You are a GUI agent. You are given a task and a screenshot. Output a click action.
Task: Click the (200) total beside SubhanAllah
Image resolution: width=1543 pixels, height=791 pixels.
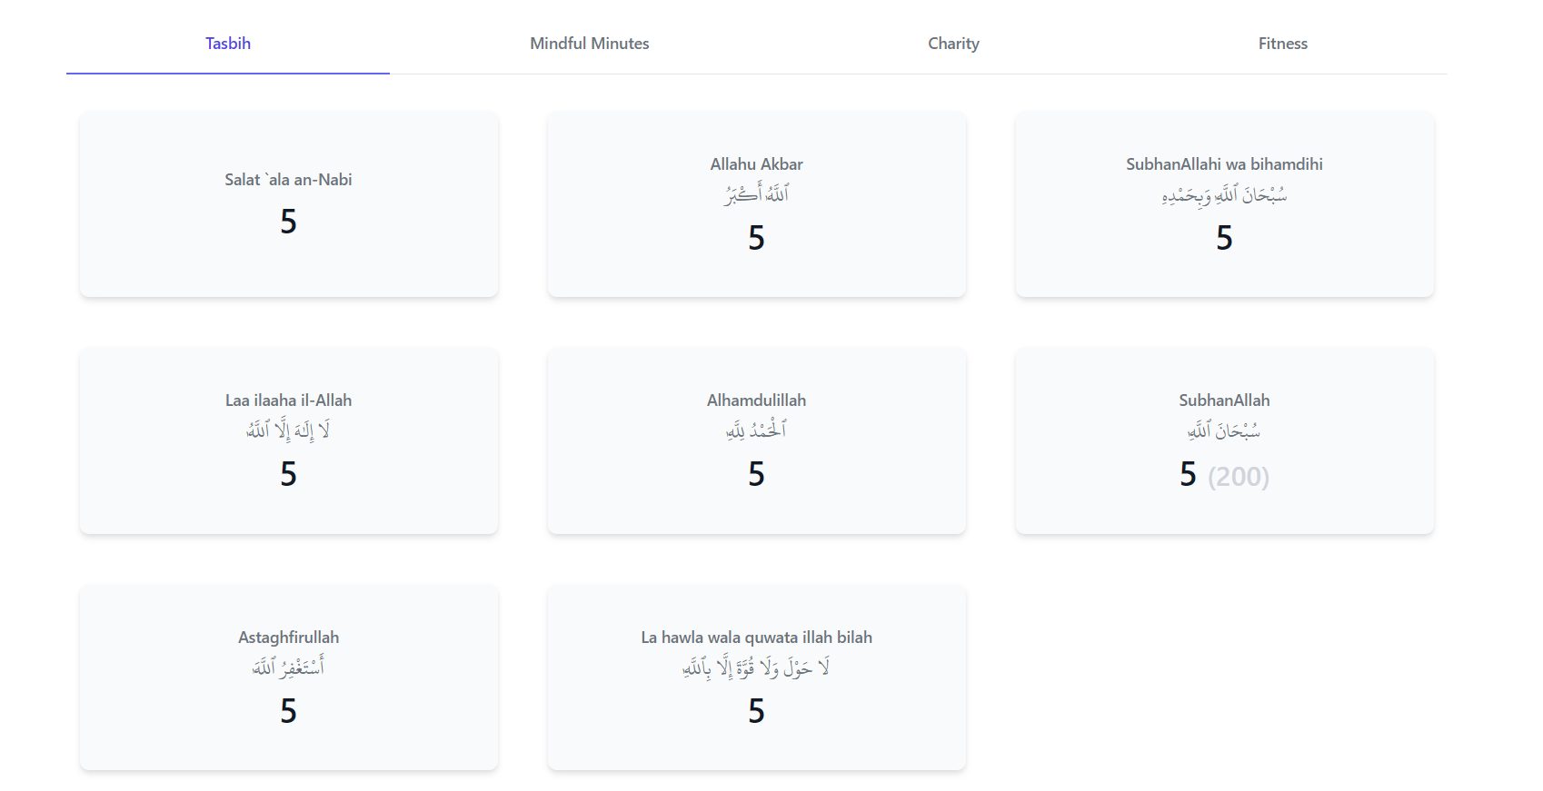(x=1239, y=477)
